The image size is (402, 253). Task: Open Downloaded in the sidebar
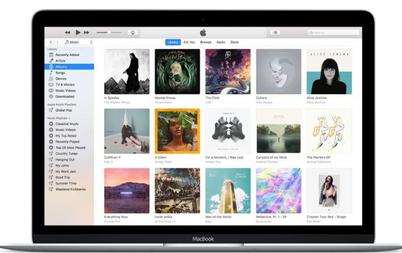(x=69, y=96)
